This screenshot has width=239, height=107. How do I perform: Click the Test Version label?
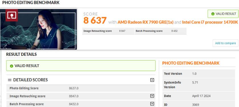click(x=173, y=74)
